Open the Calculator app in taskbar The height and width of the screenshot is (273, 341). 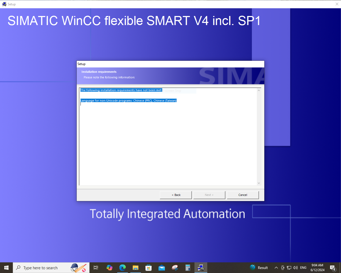coord(188,268)
